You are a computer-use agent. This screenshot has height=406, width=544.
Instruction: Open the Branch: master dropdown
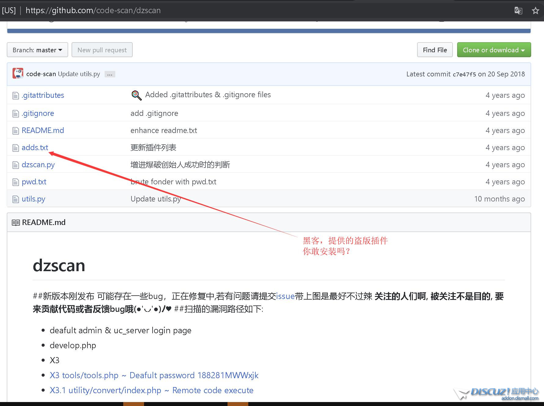coord(37,50)
